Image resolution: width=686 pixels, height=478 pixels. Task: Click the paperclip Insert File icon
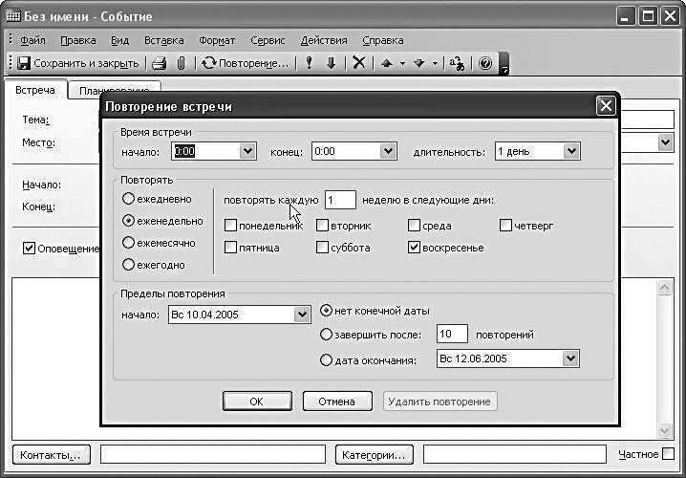pos(181,63)
